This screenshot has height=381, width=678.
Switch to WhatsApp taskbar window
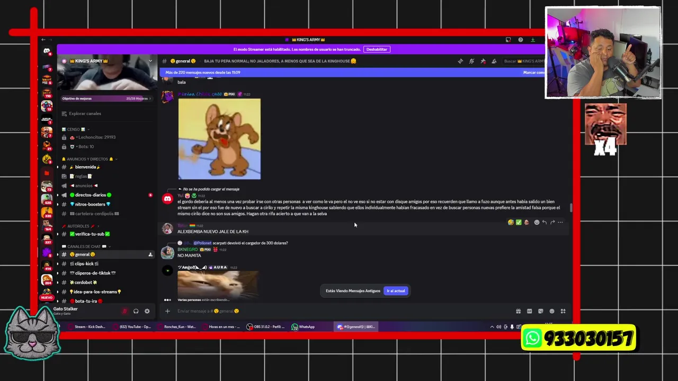304,326
